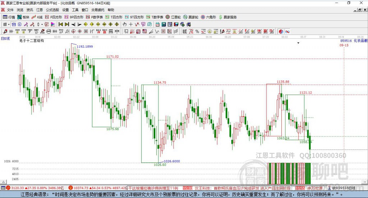
Task: Expand the 日 period dropdown
Action: (9, 24)
